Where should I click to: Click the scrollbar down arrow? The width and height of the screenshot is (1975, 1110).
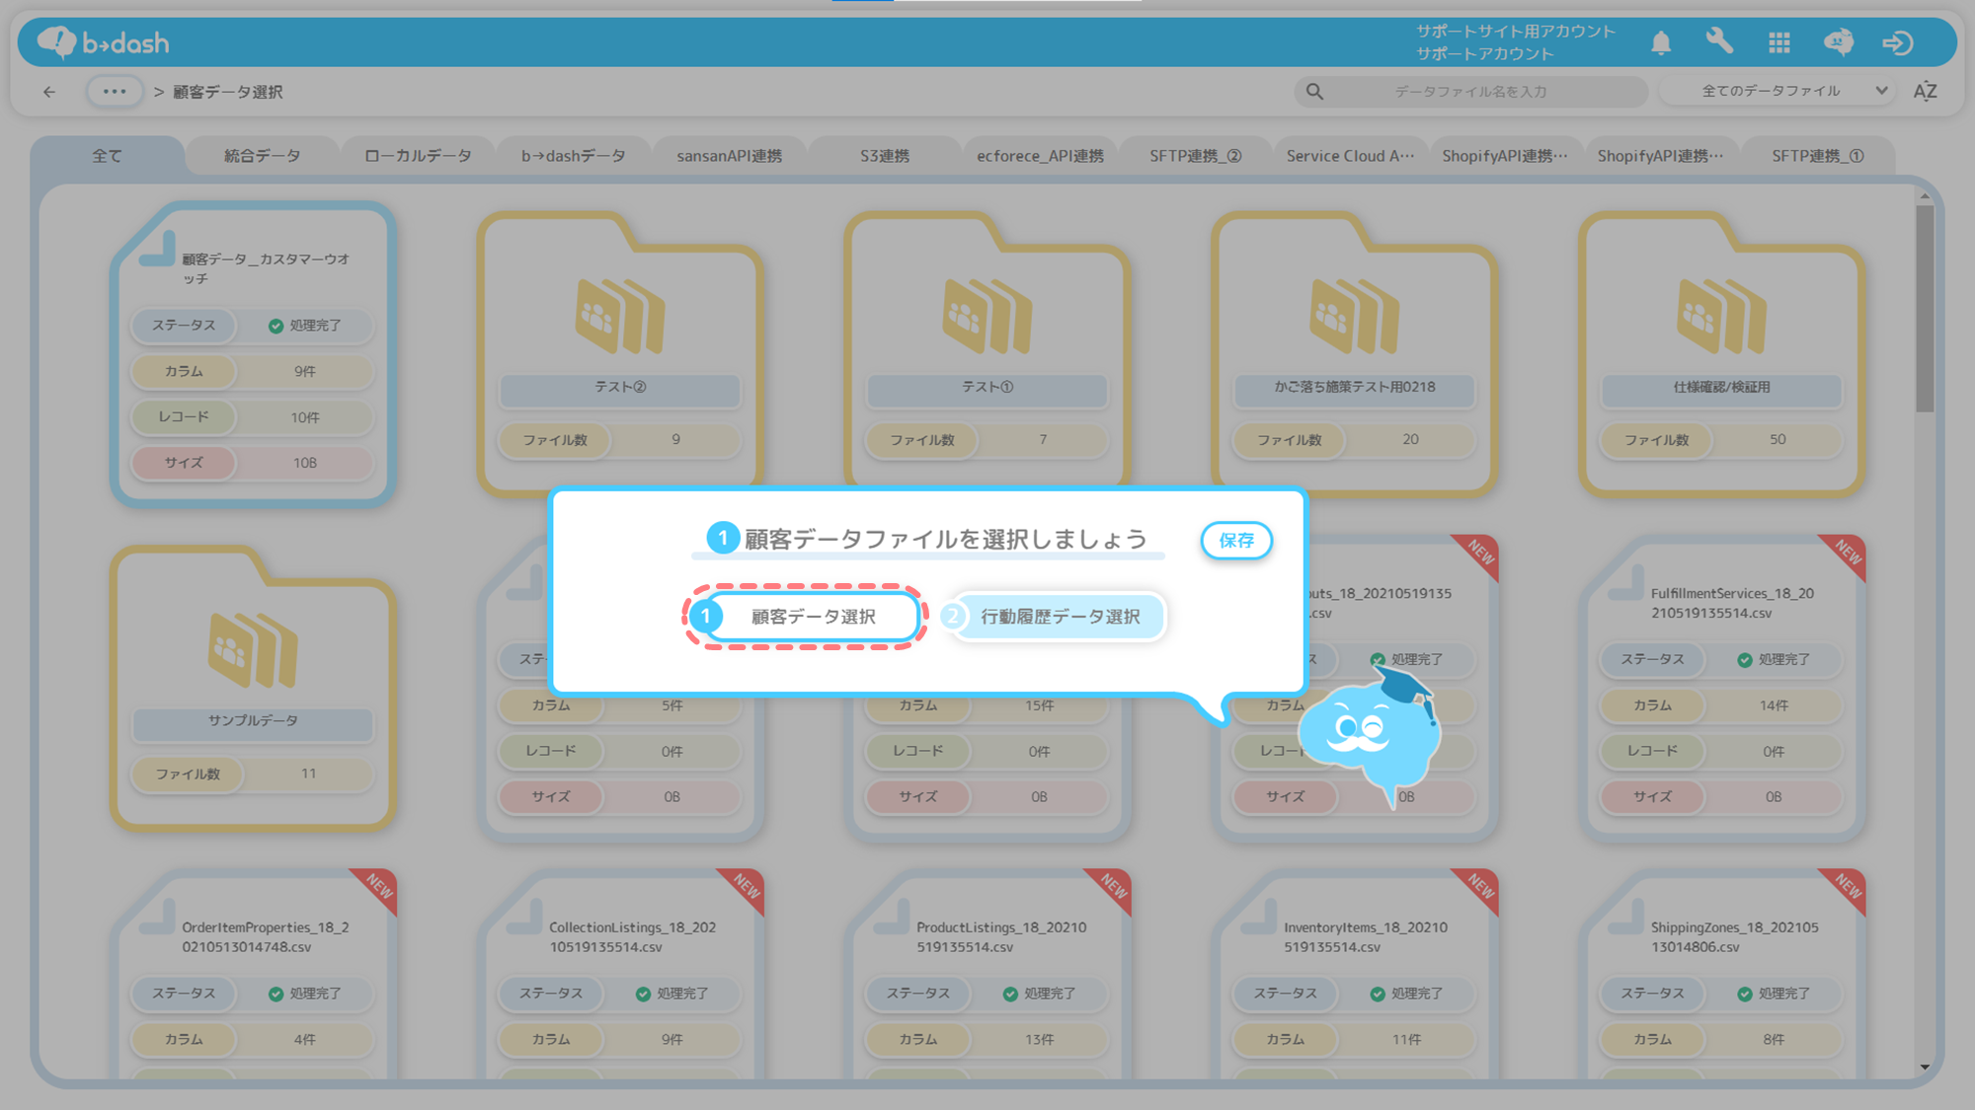(1925, 1067)
